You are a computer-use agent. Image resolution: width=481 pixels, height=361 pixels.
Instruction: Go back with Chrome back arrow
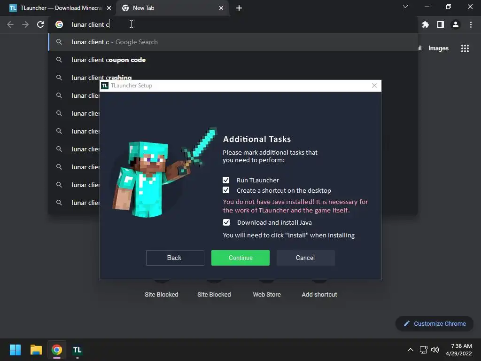(10, 24)
